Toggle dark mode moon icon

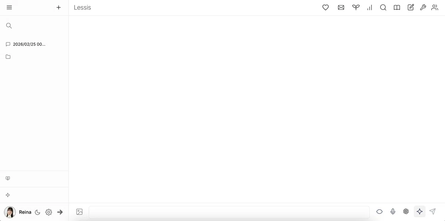[x=37, y=212]
